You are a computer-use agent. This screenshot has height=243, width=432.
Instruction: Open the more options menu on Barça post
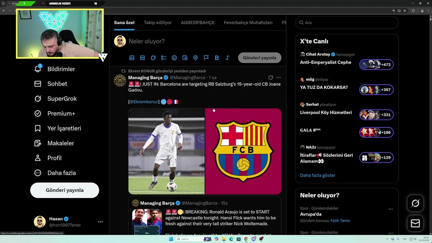[278, 78]
